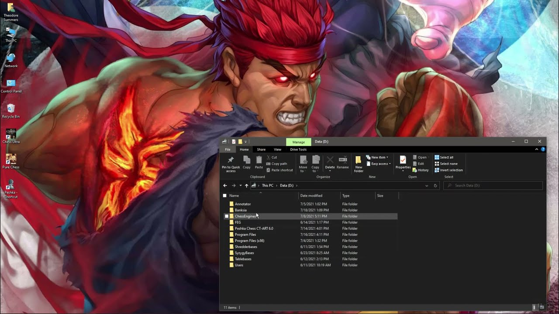Click Select all in the ribbon
Image resolution: width=559 pixels, height=314 pixels.
click(444, 157)
